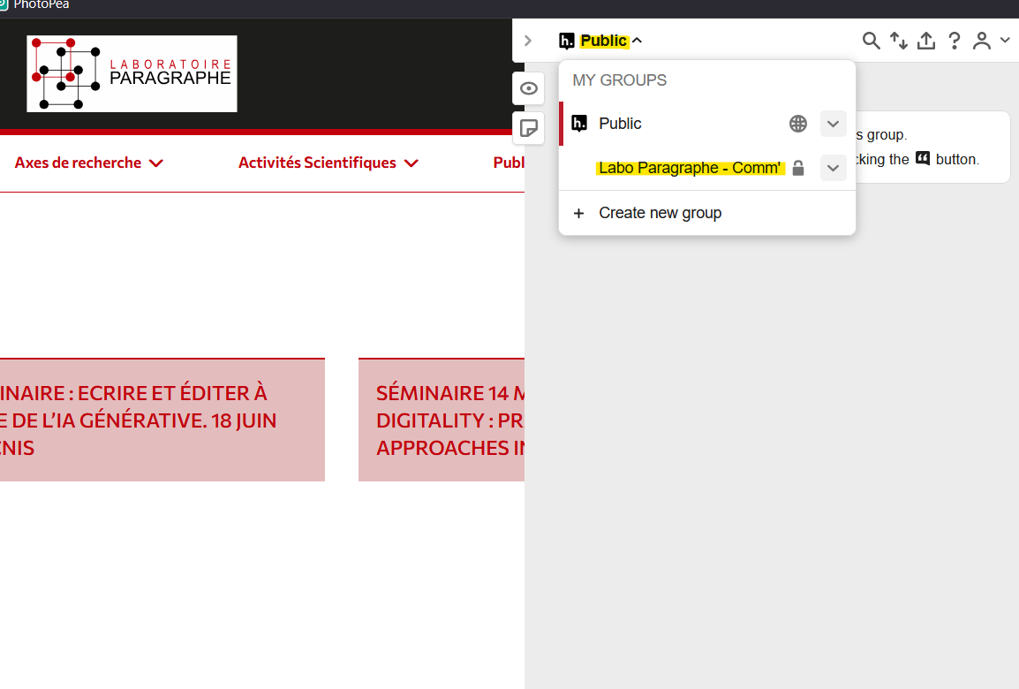Toggle highlight visibility with eye icon

click(x=529, y=88)
